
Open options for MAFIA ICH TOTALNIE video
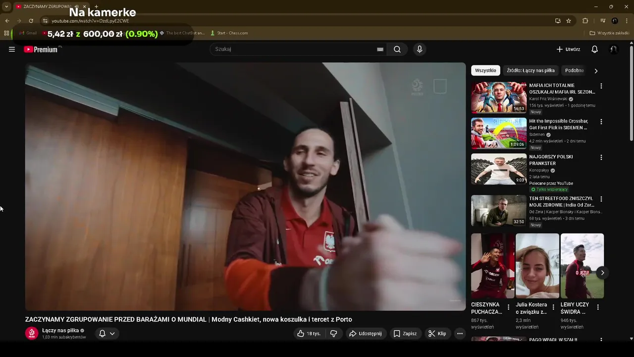(601, 86)
